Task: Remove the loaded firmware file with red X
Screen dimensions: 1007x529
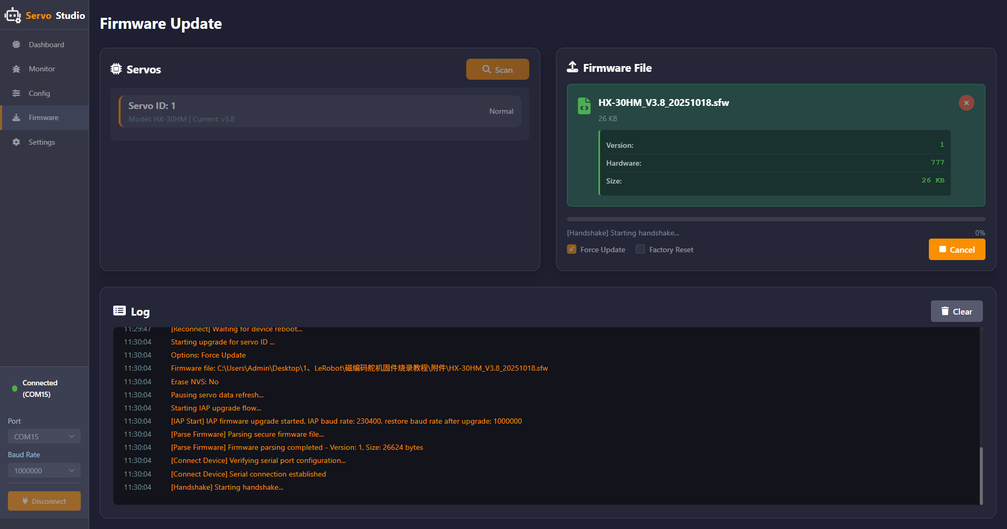Action: point(966,103)
